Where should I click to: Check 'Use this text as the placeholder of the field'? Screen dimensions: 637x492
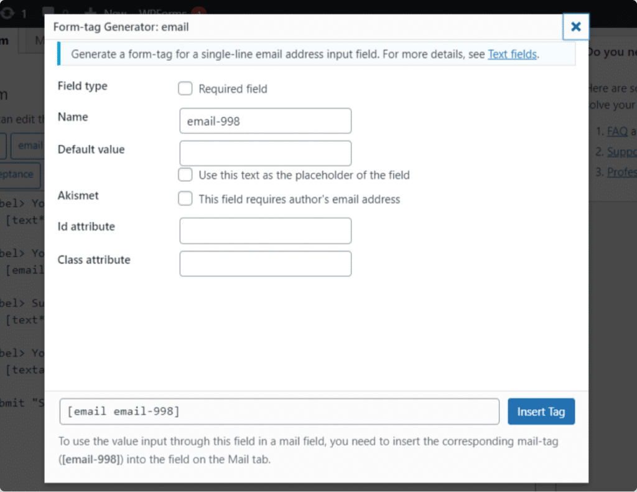click(x=185, y=175)
